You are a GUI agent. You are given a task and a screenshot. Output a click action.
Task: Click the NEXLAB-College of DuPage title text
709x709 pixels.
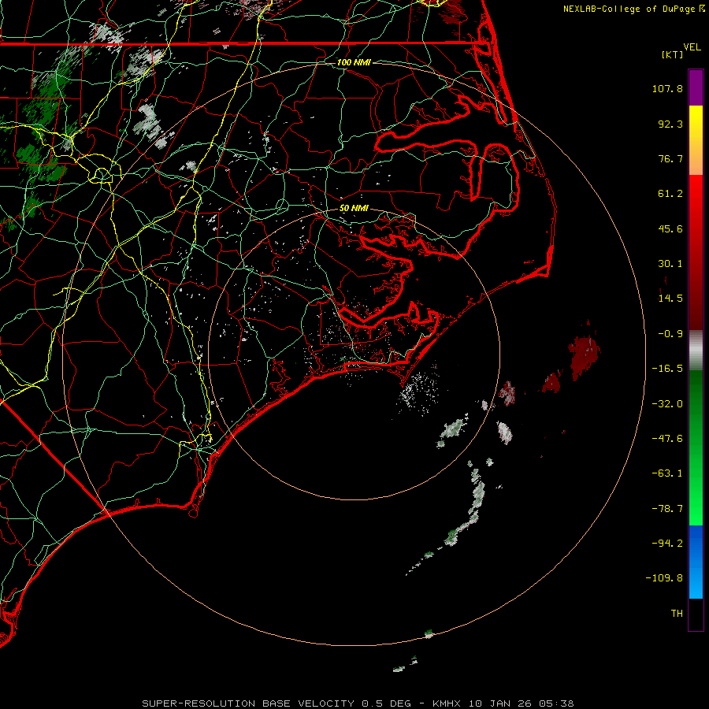pyautogui.click(x=629, y=9)
